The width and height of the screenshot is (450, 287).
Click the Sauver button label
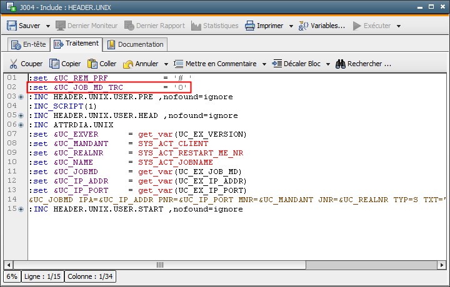click(x=29, y=26)
